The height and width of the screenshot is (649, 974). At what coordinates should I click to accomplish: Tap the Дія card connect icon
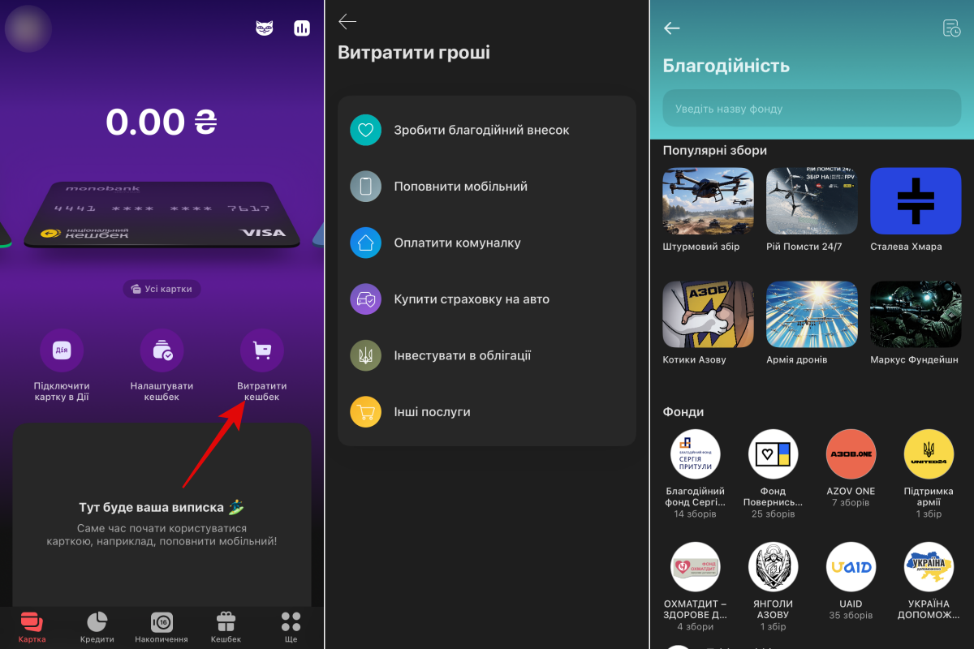click(62, 350)
